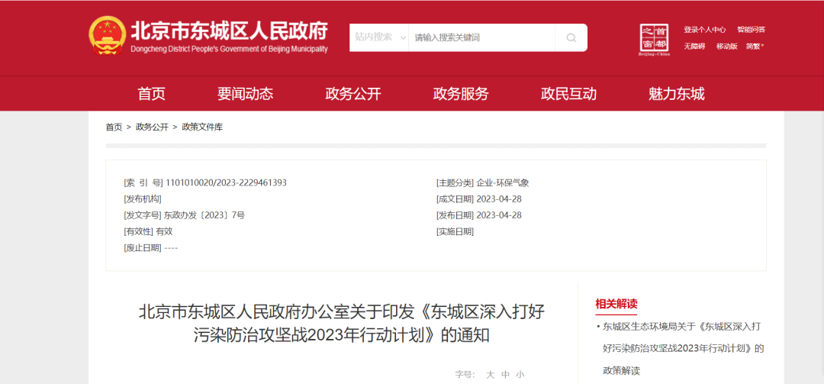824x384 pixels.
Task: Open the 首都之窗 Beijing-China seal icon
Action: pos(654,39)
